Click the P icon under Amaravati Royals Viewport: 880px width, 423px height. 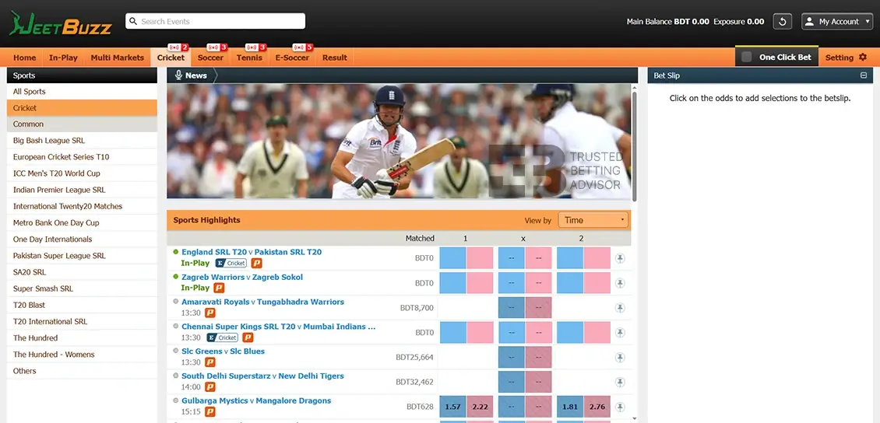(210, 313)
